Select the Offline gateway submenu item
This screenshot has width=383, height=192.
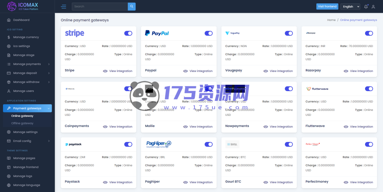pyautogui.click(x=22, y=123)
